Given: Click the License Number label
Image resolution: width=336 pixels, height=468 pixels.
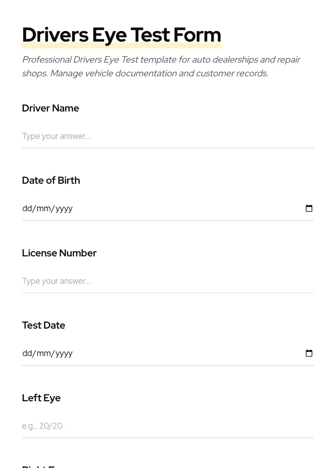Looking at the screenshot, I should 59,253.
